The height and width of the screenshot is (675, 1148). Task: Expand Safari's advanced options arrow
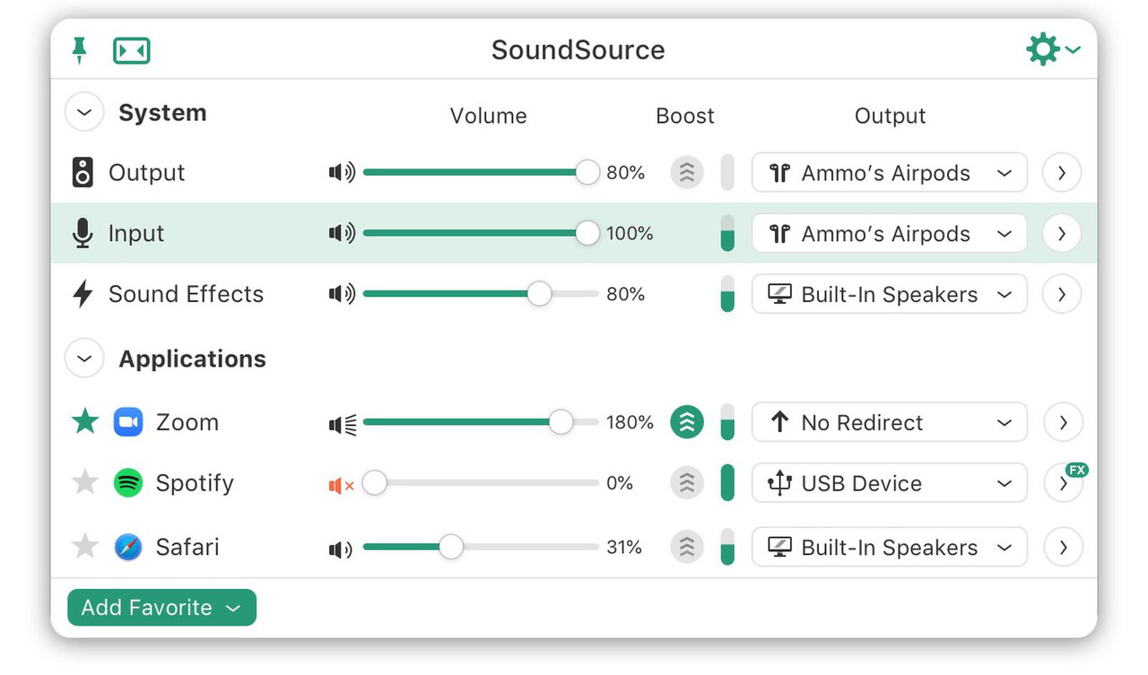[x=1062, y=547]
